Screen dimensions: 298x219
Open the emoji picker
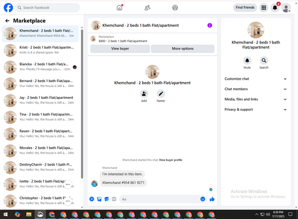click(203, 199)
